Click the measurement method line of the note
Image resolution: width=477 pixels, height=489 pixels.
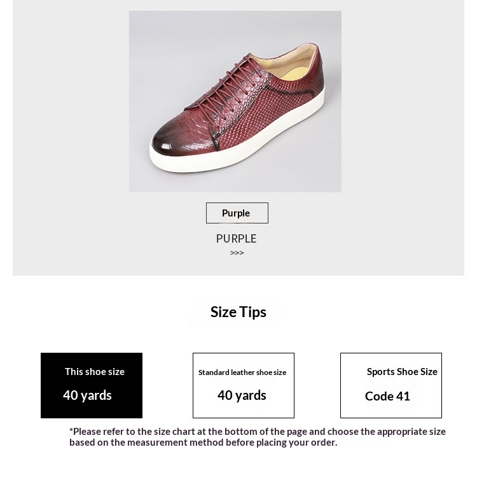click(203, 443)
